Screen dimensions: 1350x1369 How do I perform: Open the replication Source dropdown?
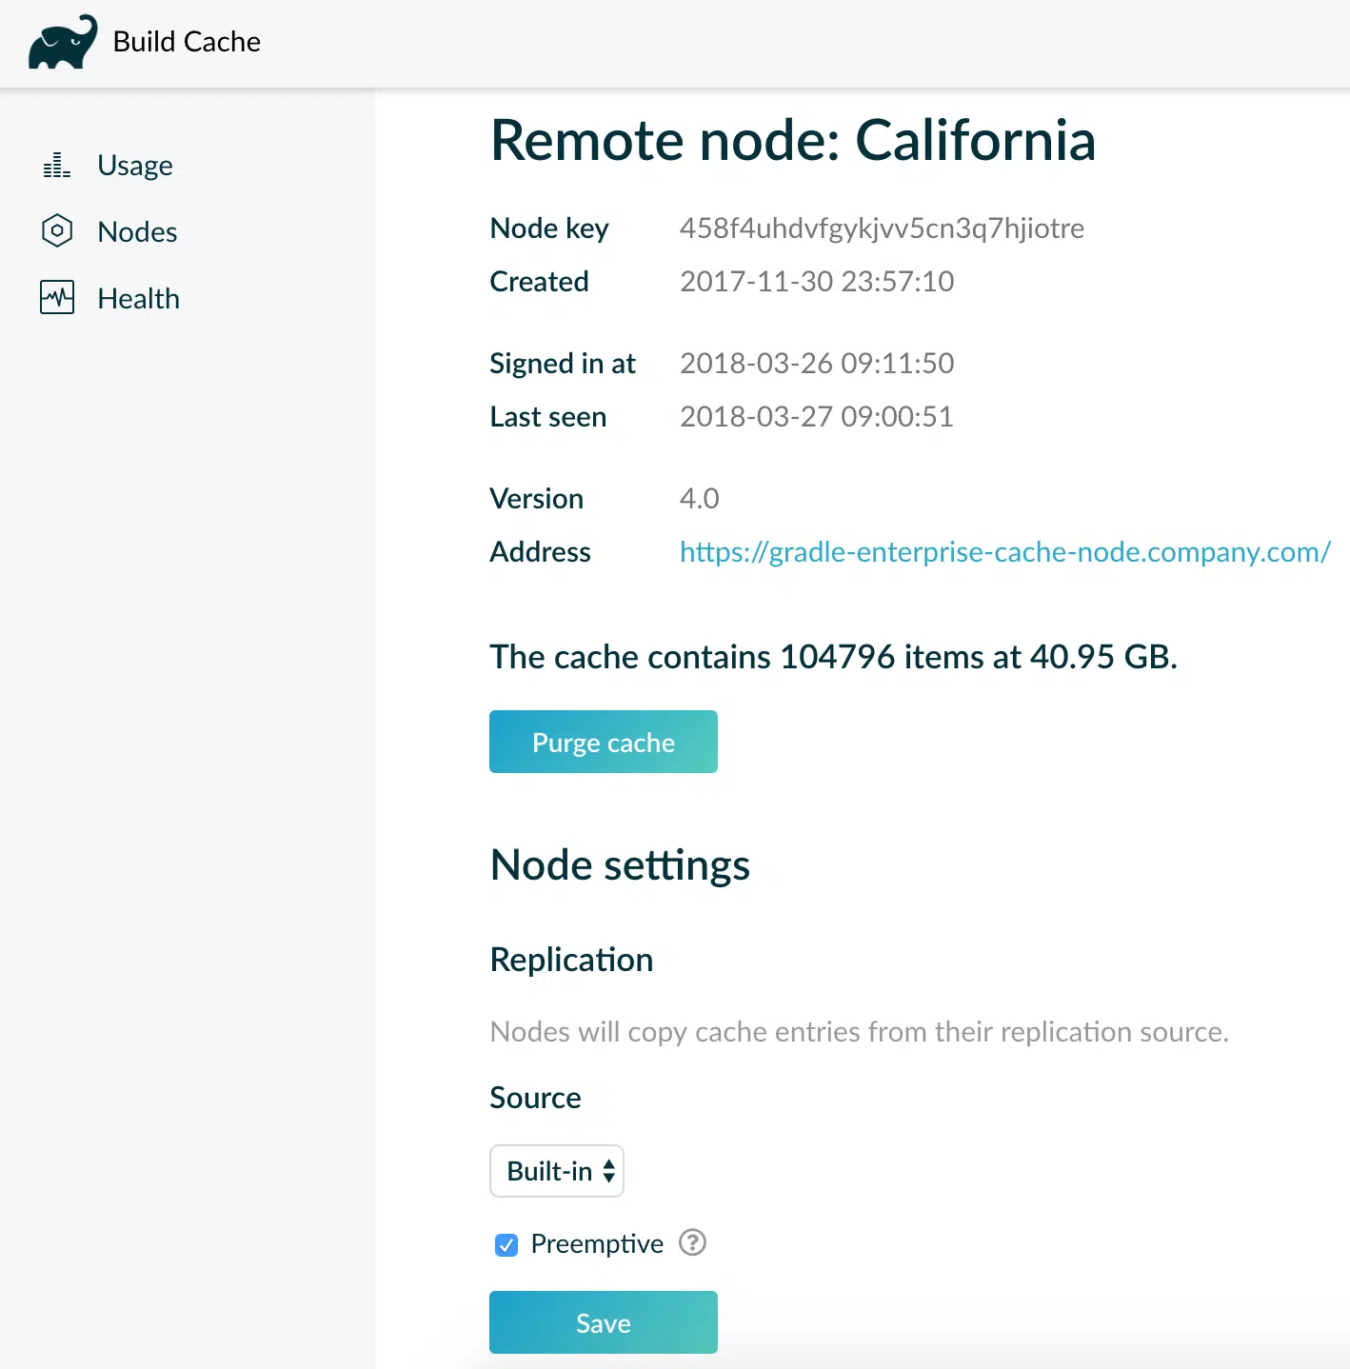coord(557,1171)
